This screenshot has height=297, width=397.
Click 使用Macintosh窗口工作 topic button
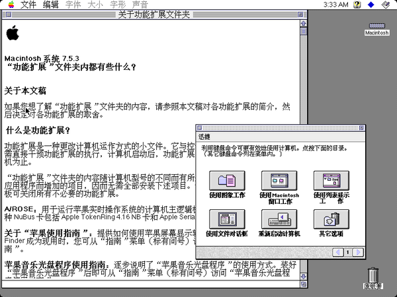coord(279,181)
